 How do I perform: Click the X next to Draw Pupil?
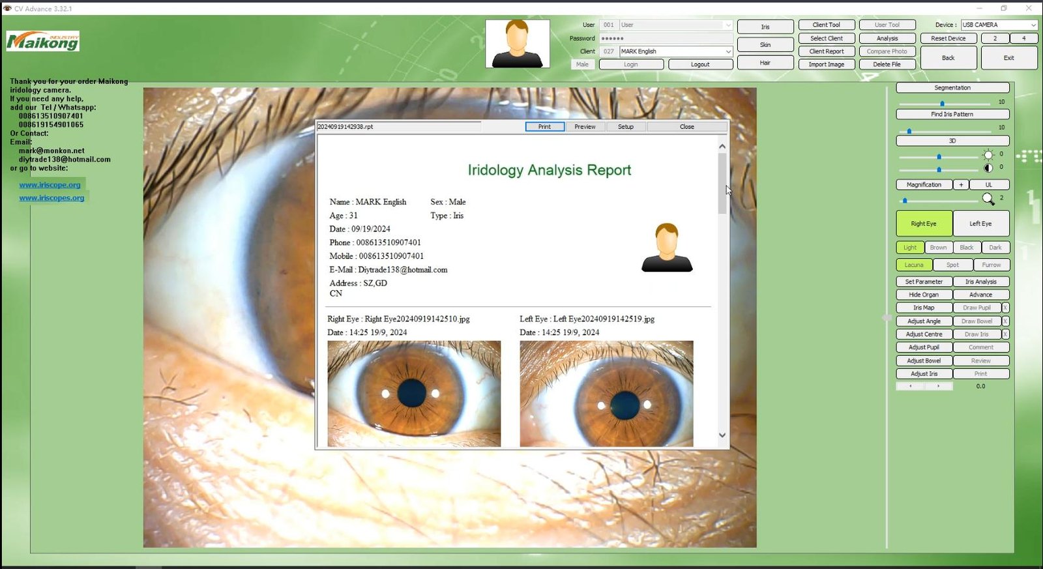click(x=1005, y=308)
